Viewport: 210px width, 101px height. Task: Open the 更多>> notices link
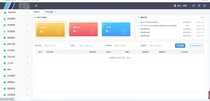pyautogui.click(x=203, y=17)
